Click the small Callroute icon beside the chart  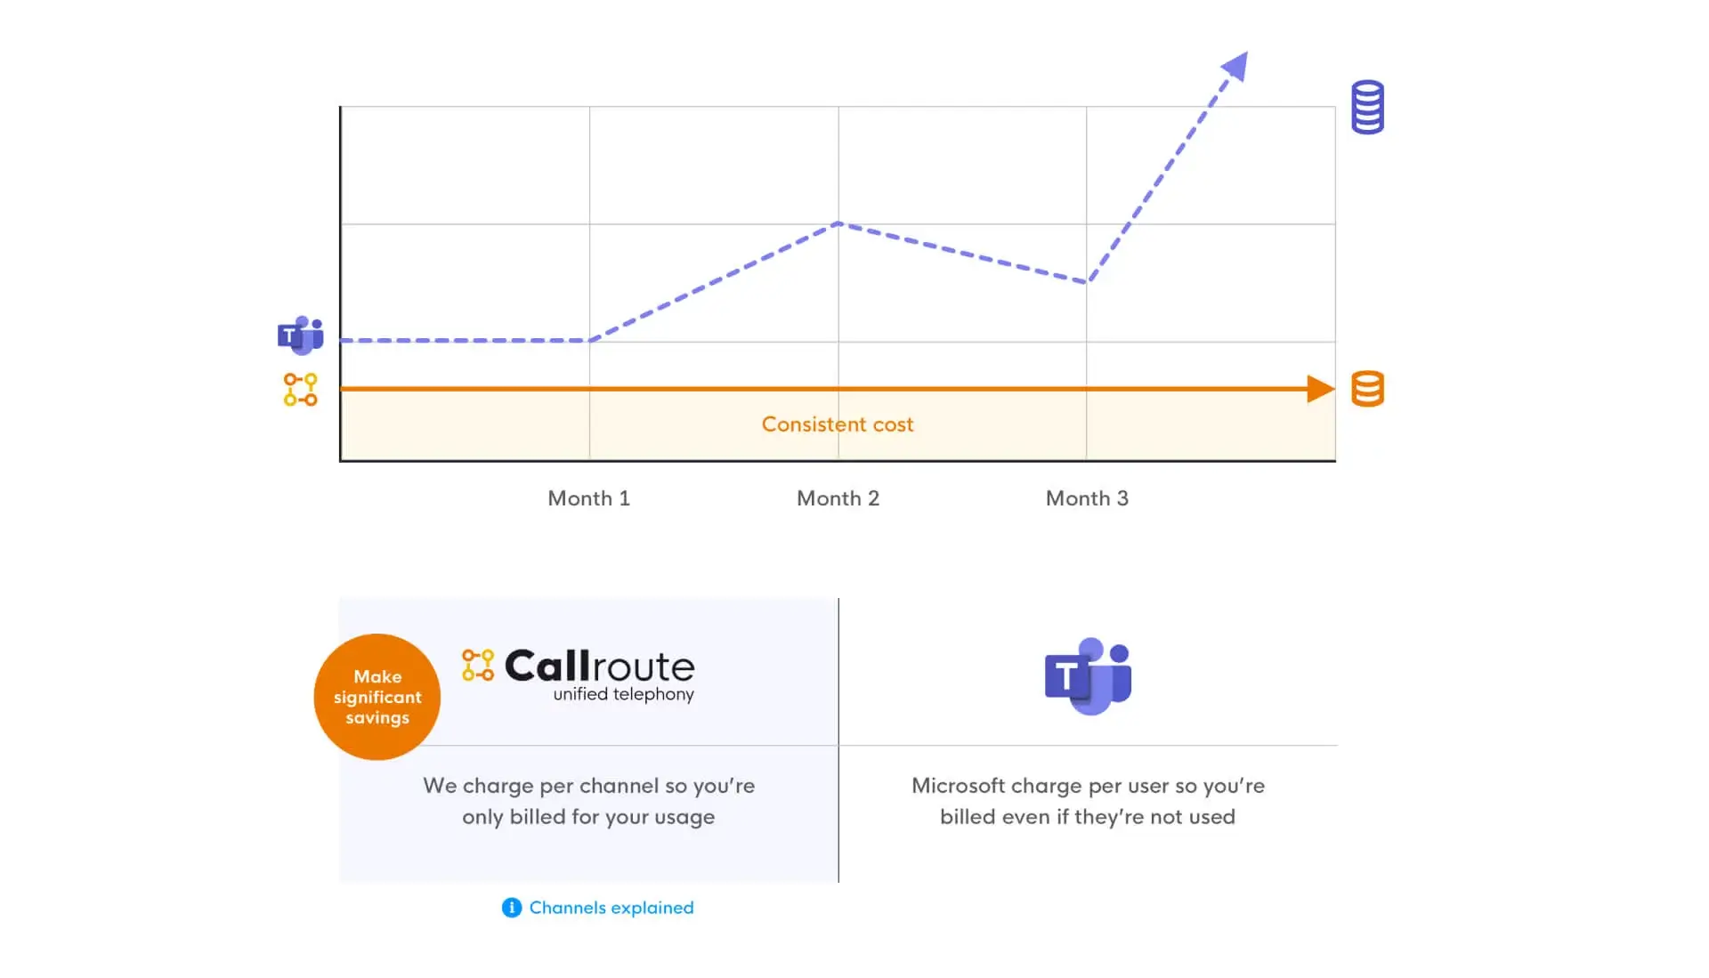pos(300,390)
